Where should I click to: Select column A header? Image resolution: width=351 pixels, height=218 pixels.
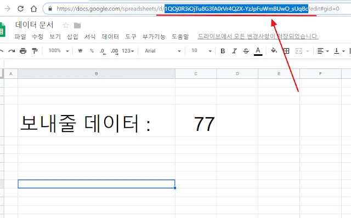pyautogui.click(x=11, y=74)
